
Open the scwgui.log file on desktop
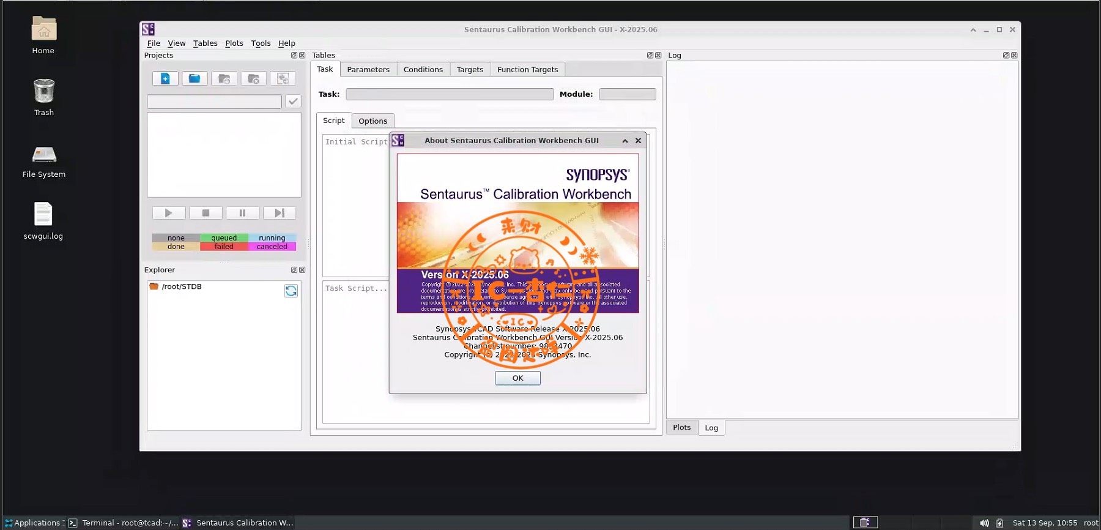[43, 221]
